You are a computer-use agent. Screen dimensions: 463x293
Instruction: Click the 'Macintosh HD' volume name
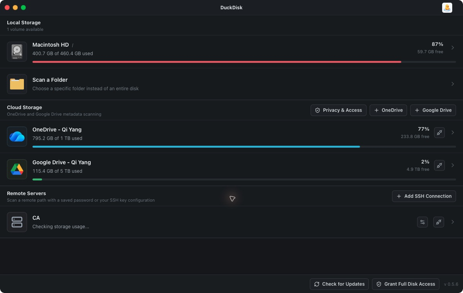(x=51, y=45)
